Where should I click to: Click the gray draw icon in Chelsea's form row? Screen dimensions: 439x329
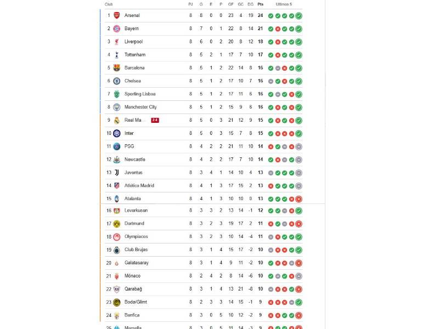tap(270, 81)
